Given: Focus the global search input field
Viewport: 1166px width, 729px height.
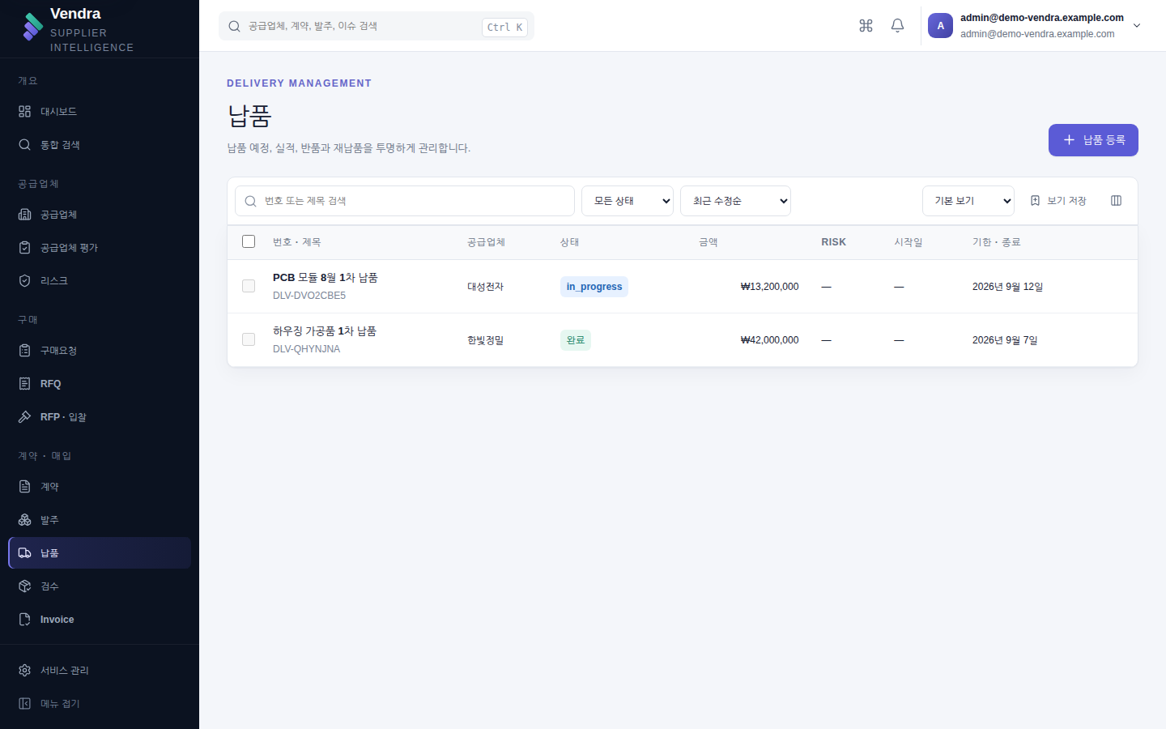Looking at the screenshot, I should [377, 26].
